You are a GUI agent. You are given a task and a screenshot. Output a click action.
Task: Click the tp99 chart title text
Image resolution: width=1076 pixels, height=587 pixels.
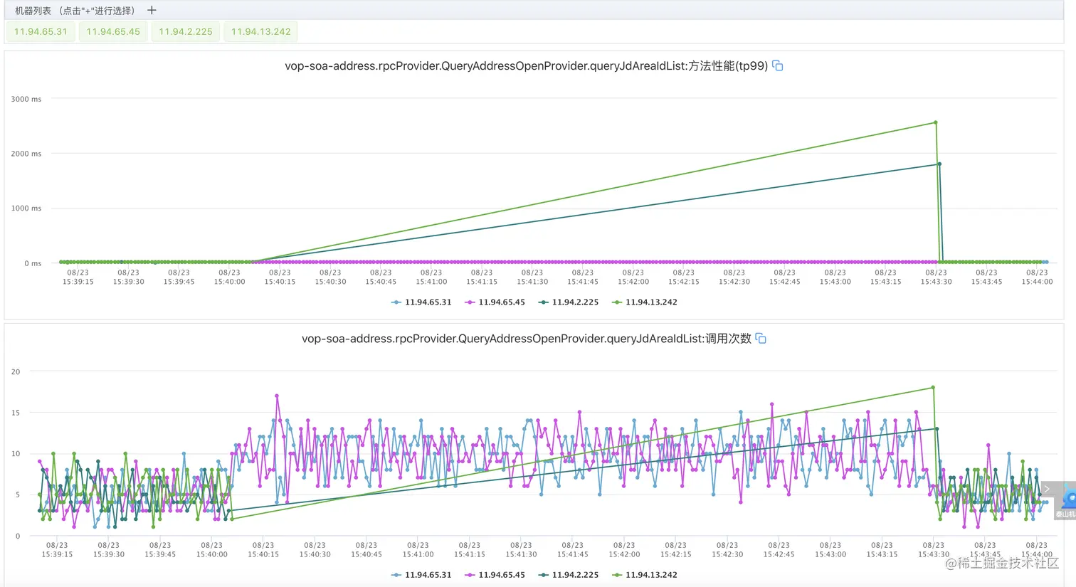[x=526, y=66]
